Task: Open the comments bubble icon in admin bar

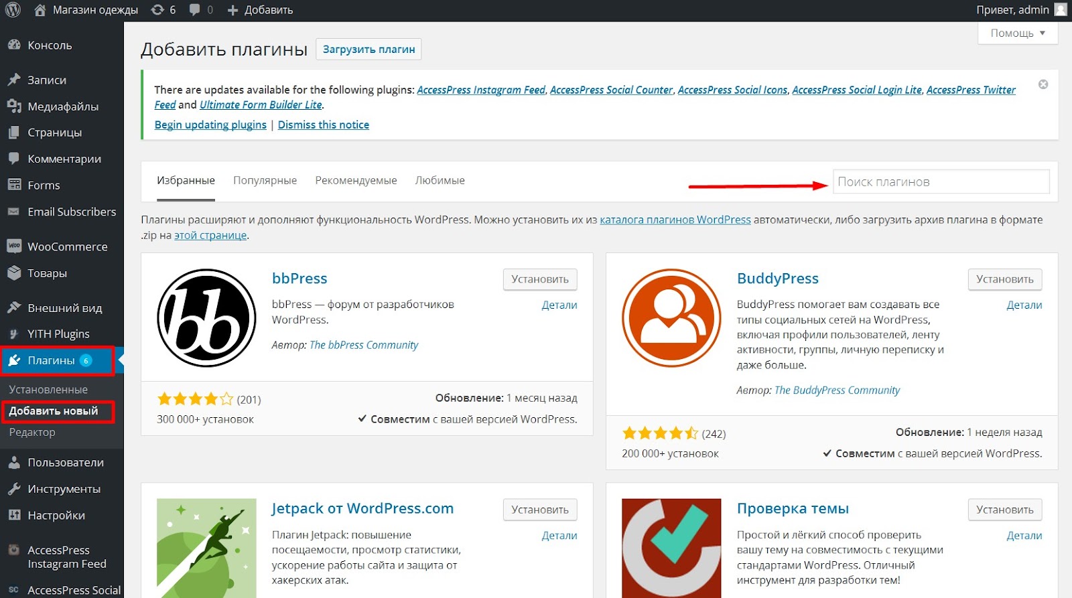Action: click(195, 10)
